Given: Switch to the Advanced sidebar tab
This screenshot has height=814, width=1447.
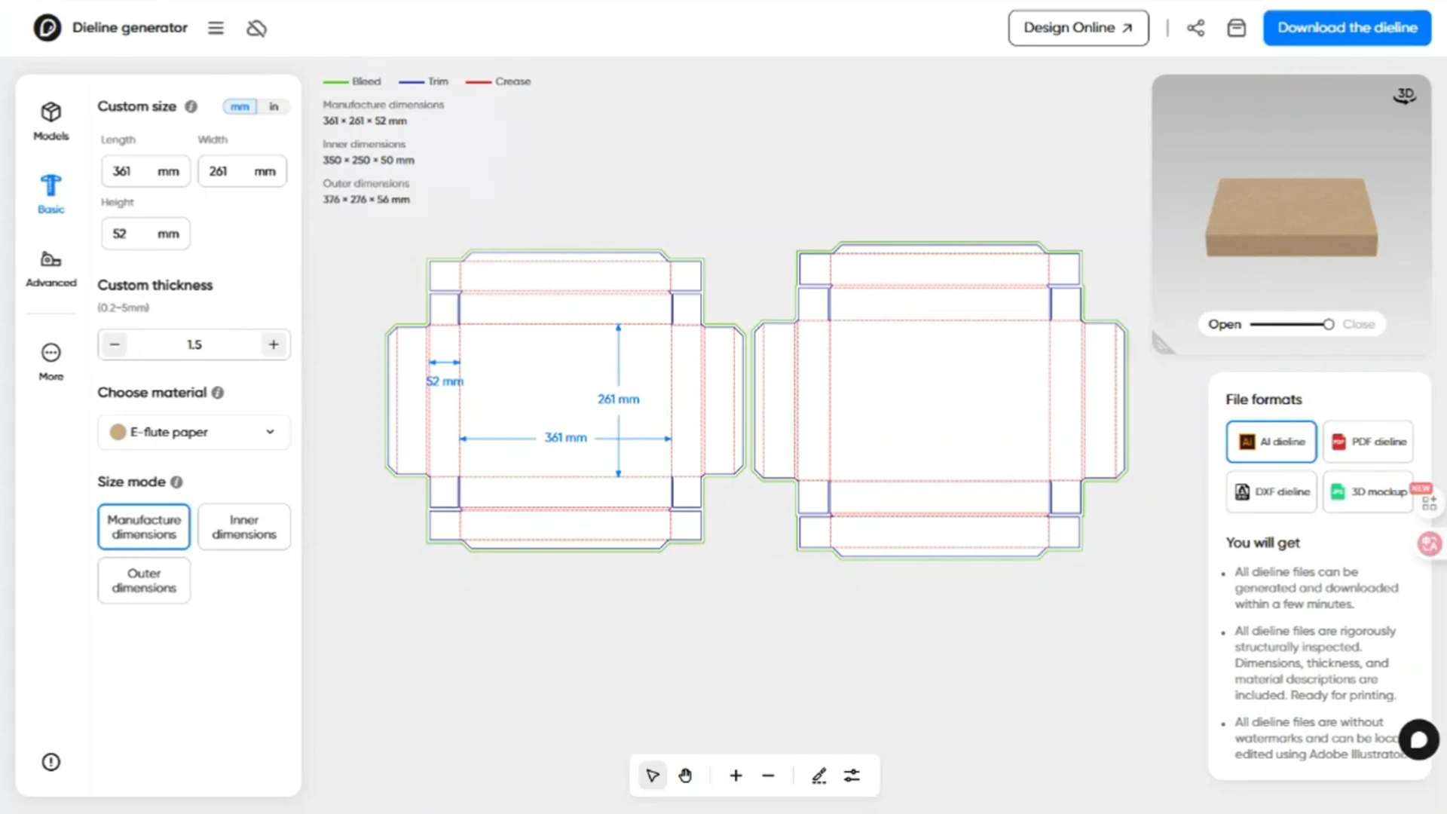Looking at the screenshot, I should pyautogui.click(x=50, y=268).
